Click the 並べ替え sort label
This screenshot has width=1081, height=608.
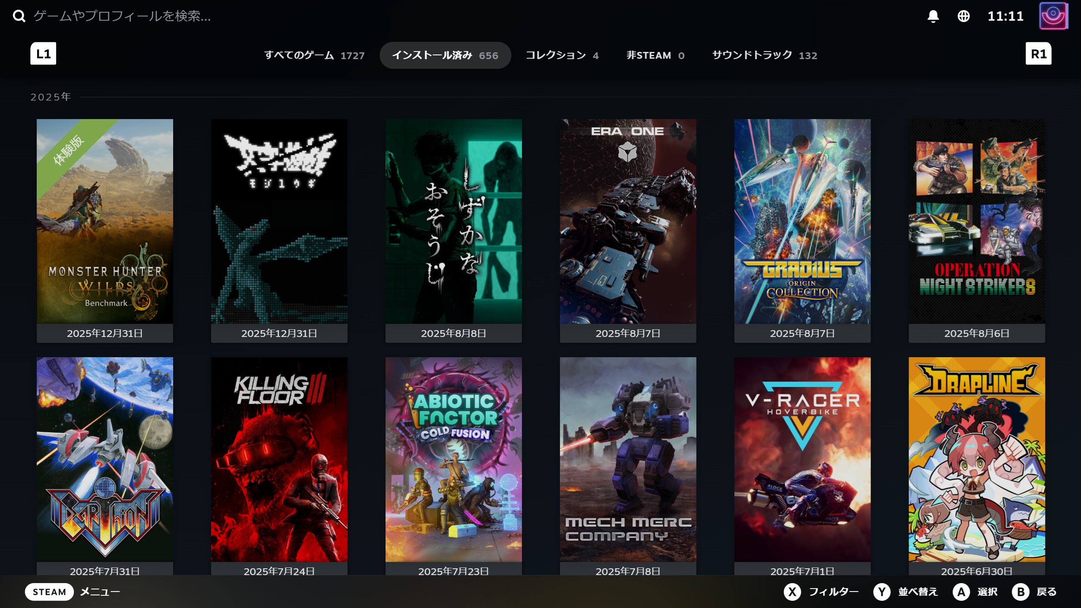click(x=918, y=592)
